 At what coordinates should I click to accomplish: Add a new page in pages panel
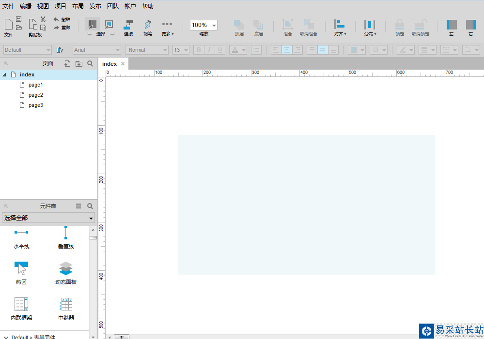[x=67, y=63]
